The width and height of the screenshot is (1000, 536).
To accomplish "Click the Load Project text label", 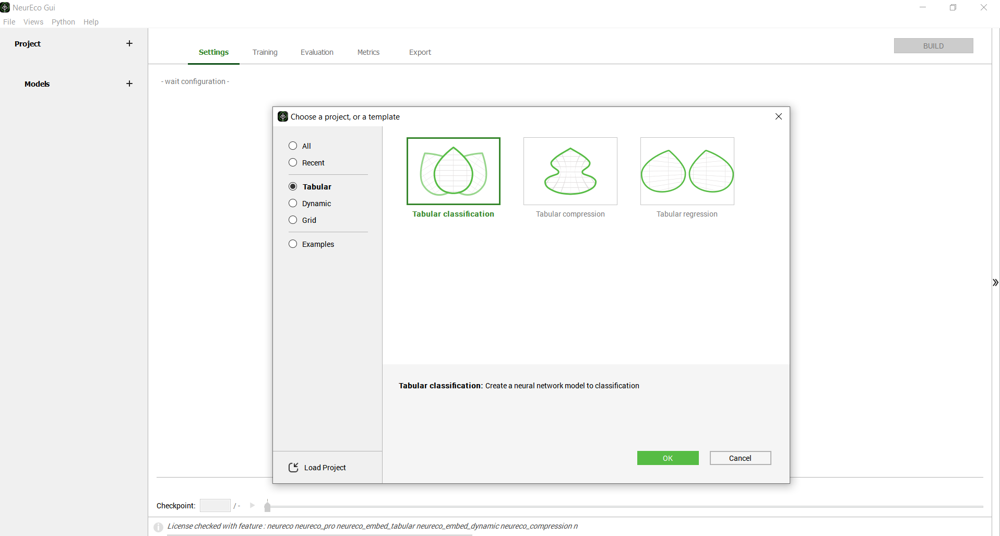I will (x=325, y=468).
